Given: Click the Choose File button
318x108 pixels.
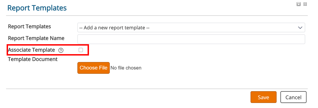Looking at the screenshot, I should 93,68.
